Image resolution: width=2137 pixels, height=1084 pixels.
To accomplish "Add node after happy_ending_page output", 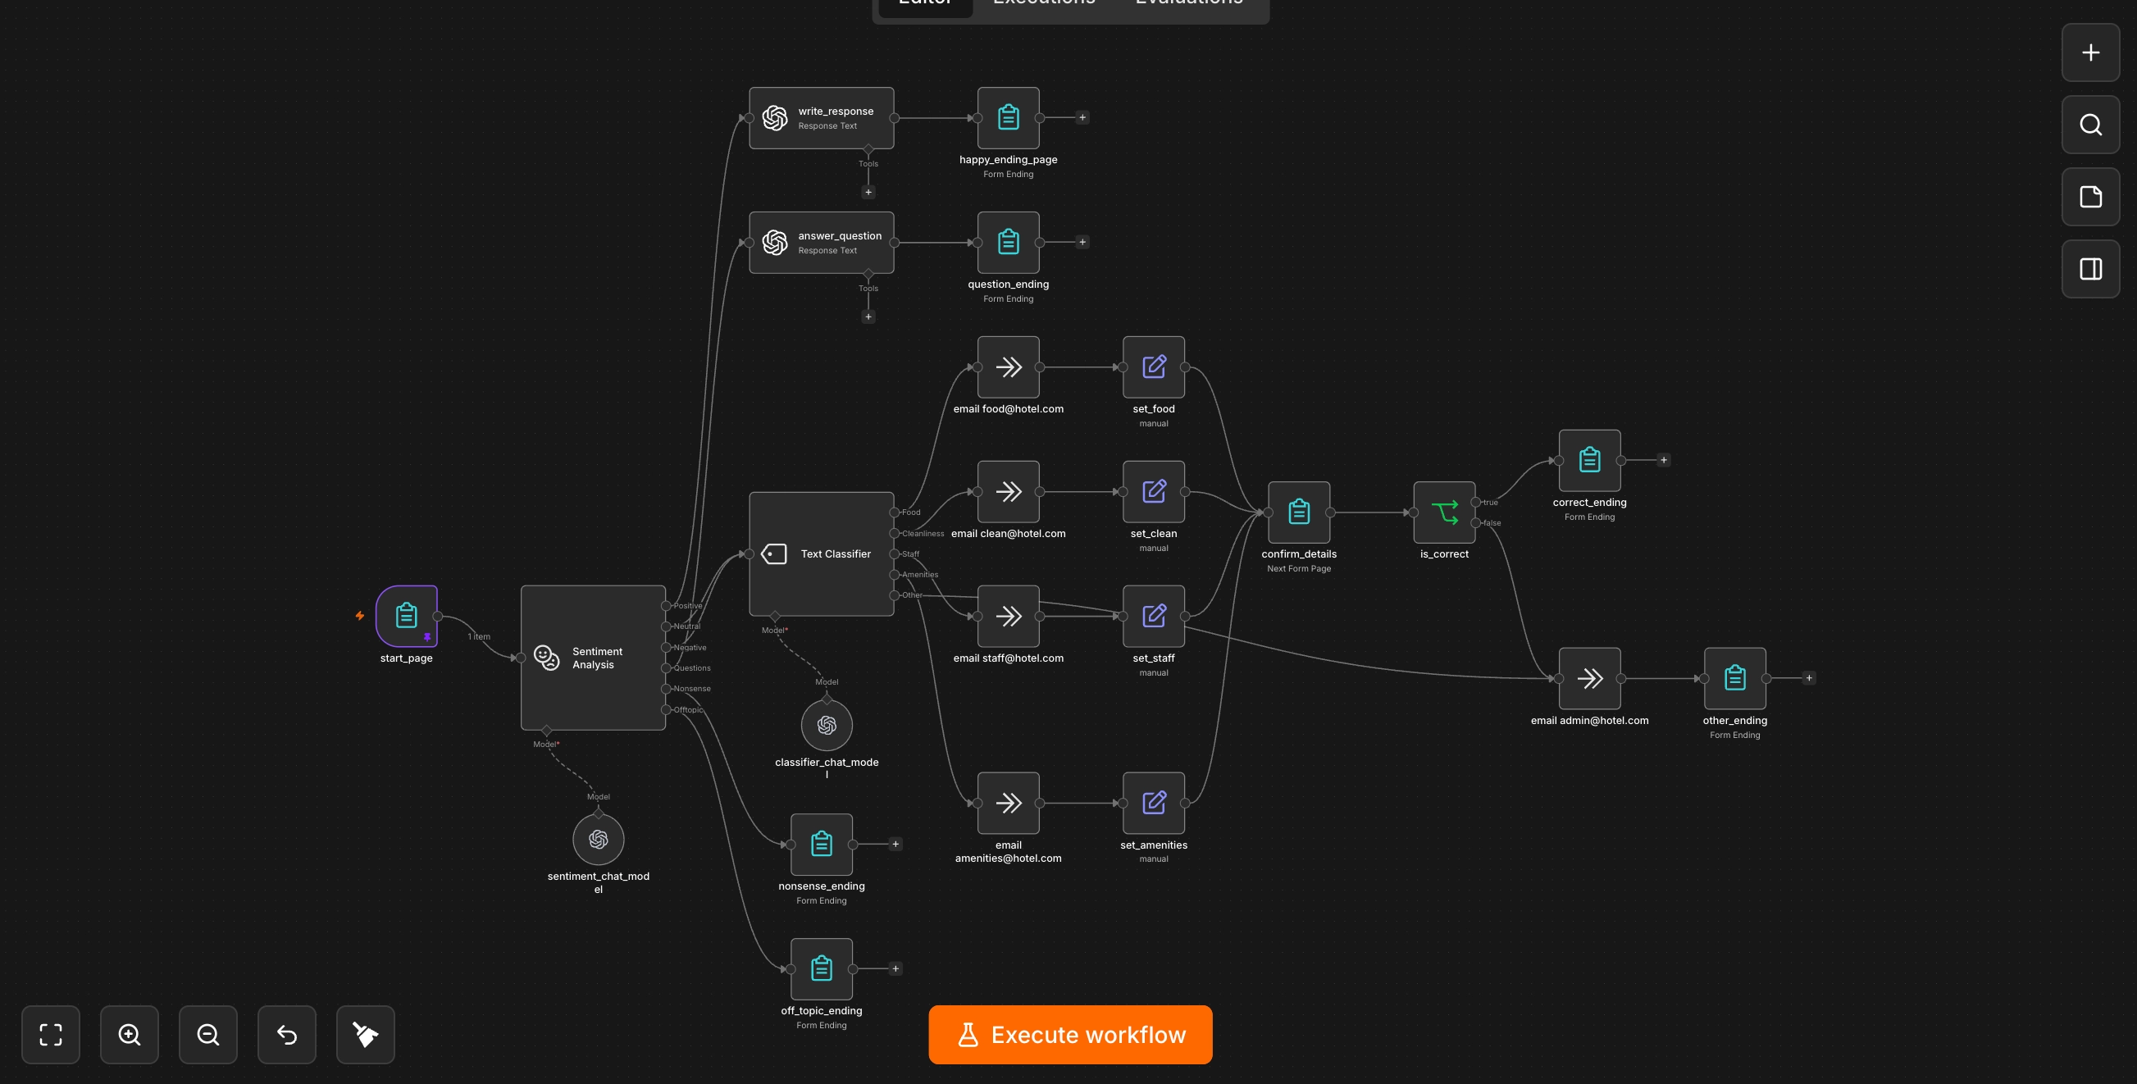I will coord(1082,118).
